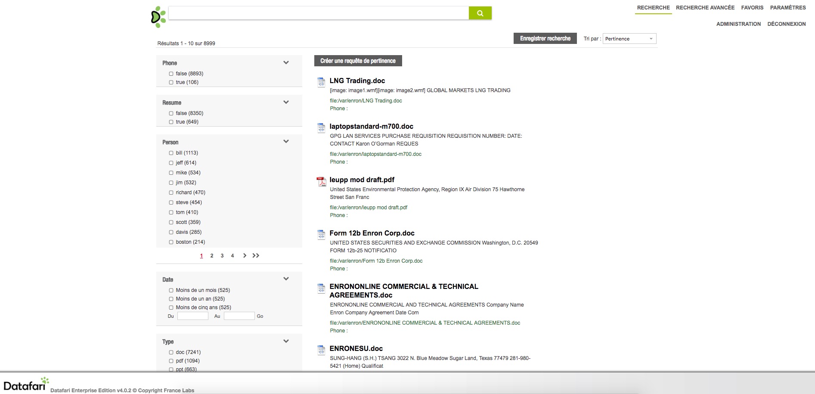The width and height of the screenshot is (815, 394).
Task: Select person jim (532) checkbox
Action: click(x=171, y=183)
